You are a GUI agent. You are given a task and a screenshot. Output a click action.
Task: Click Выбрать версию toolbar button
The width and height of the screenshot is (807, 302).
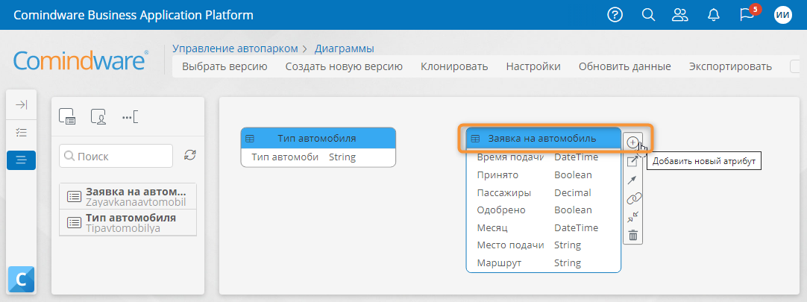[225, 66]
